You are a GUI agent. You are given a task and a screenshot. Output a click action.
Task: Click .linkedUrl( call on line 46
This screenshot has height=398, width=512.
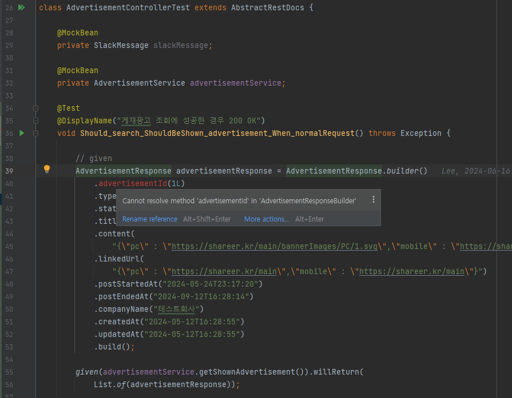[x=119, y=259]
